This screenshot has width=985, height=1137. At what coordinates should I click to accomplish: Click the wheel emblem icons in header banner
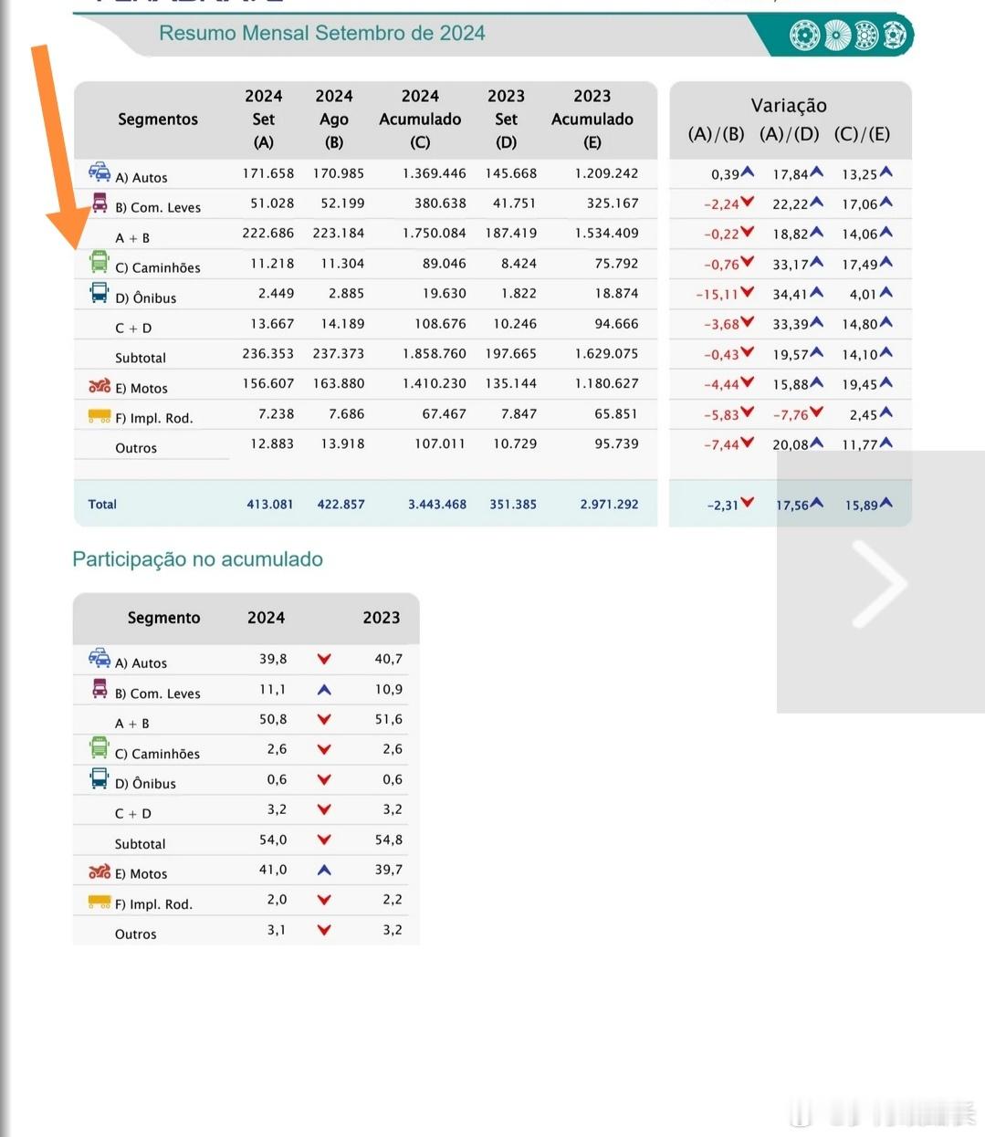tap(849, 36)
